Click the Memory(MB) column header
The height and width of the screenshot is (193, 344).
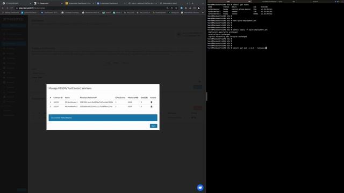[x=133, y=98]
